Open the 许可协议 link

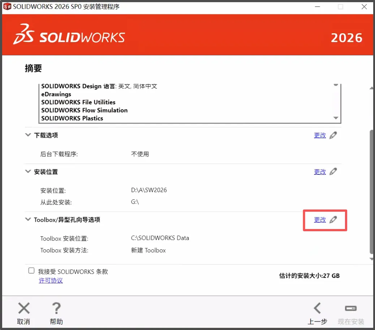[51, 280]
